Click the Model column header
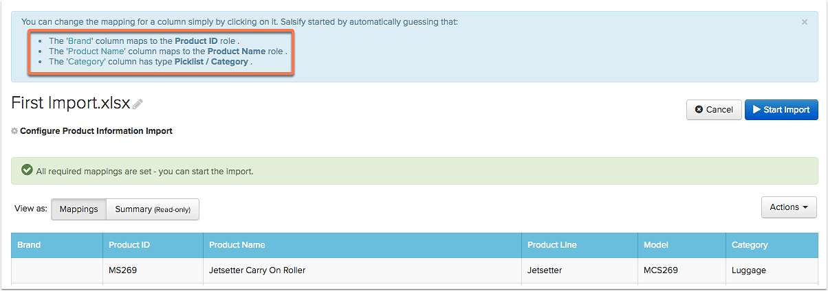The width and height of the screenshot is (828, 291). pyautogui.click(x=682, y=245)
